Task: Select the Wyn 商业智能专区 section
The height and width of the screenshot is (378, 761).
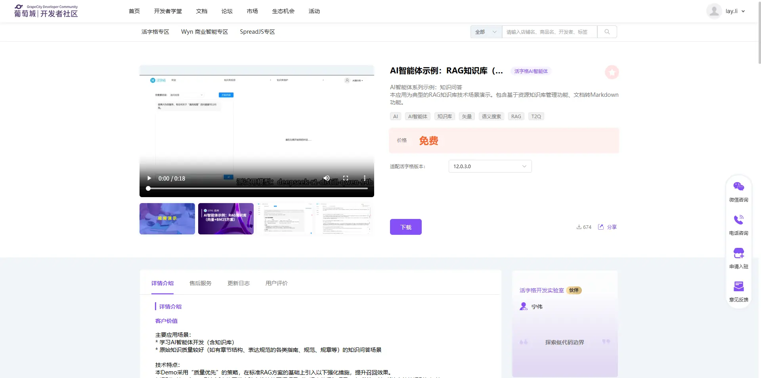Action: coord(205,32)
